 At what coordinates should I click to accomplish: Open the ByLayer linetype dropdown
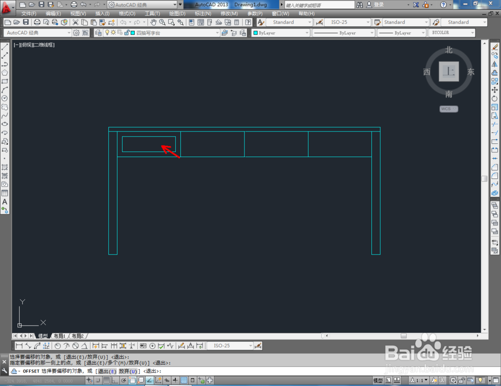pyautogui.click(x=344, y=32)
